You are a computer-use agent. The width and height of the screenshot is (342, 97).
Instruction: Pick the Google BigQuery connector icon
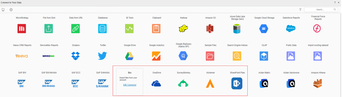183,56
